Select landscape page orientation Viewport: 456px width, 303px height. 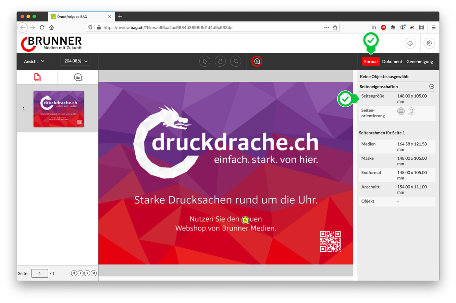(401, 111)
